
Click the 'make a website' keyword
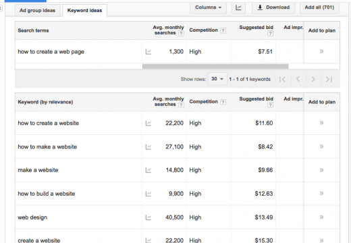tap(38, 170)
